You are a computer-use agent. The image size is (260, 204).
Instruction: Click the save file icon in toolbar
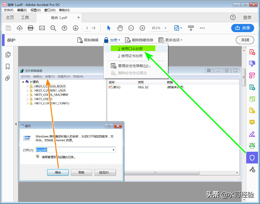coord(8,28)
